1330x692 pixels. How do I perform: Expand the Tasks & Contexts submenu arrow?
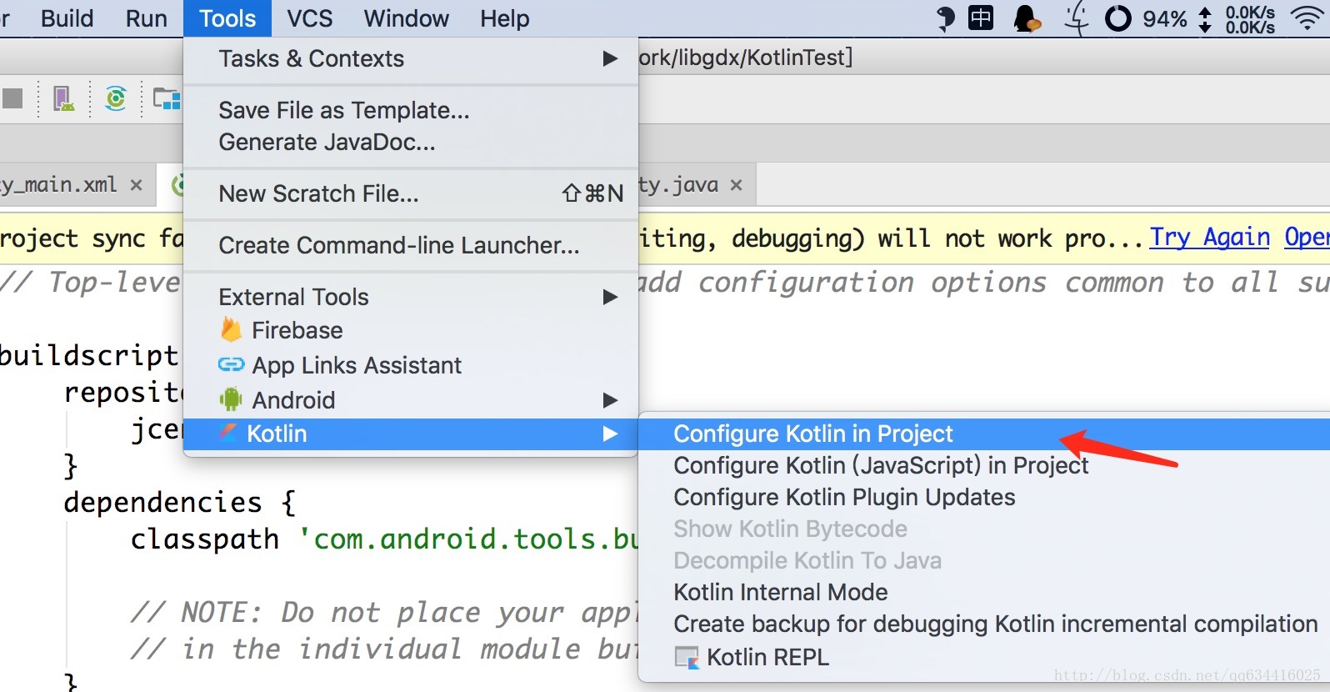coord(610,58)
